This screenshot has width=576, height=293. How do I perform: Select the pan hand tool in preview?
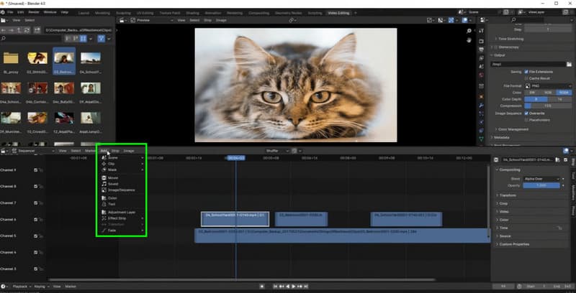tap(469, 40)
